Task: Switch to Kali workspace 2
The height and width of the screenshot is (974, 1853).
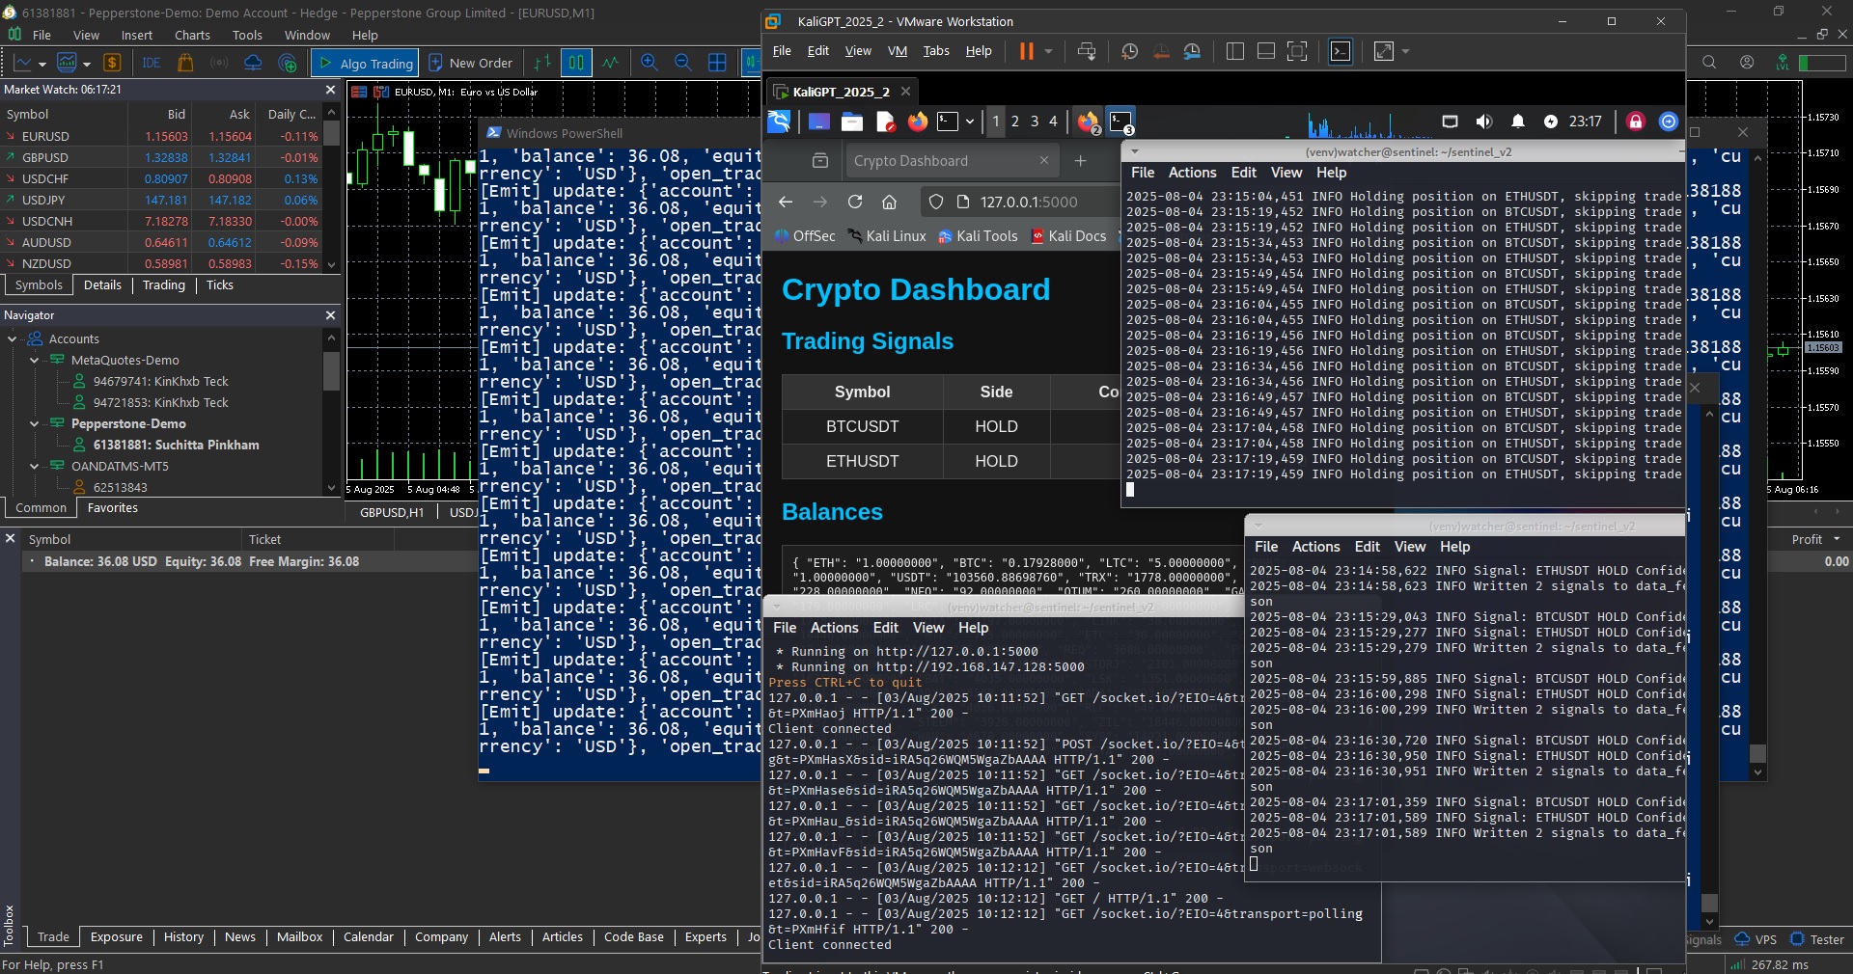Action: 1014,122
